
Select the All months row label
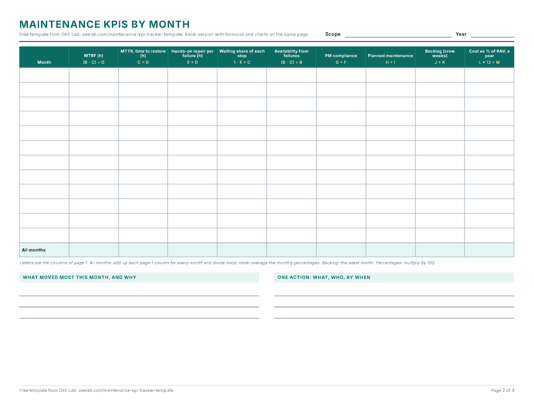(33, 250)
